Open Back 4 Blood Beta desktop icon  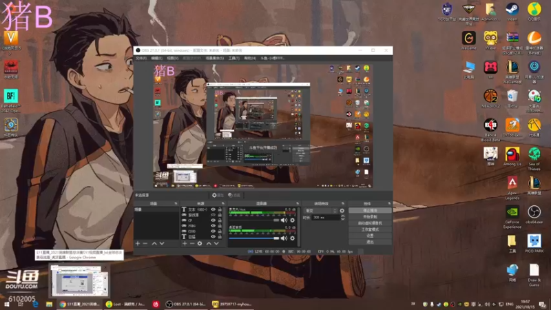click(x=490, y=130)
